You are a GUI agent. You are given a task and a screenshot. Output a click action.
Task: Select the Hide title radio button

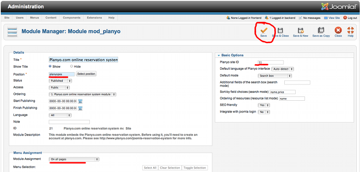(72, 66)
